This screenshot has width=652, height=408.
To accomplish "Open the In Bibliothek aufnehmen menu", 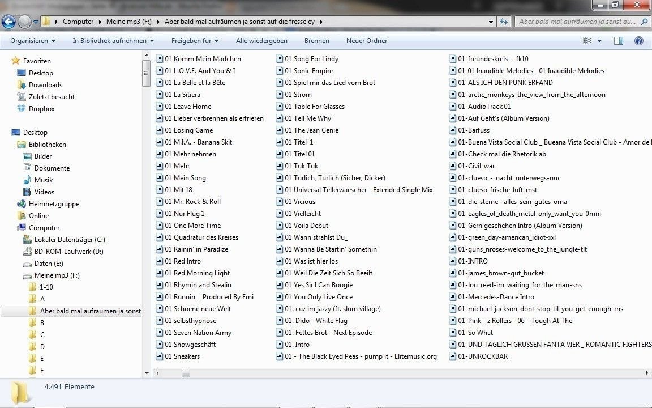I will coord(113,41).
